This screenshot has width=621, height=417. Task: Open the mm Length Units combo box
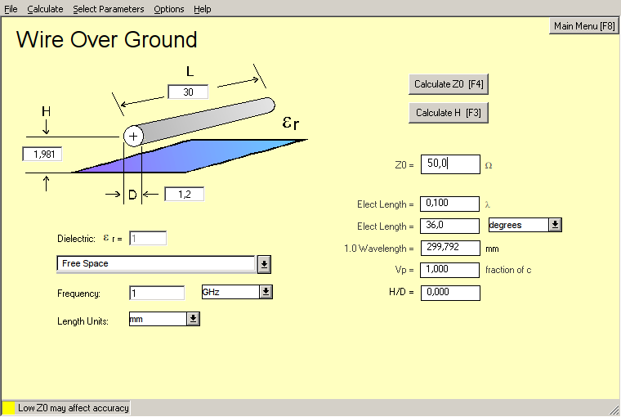tap(158, 319)
